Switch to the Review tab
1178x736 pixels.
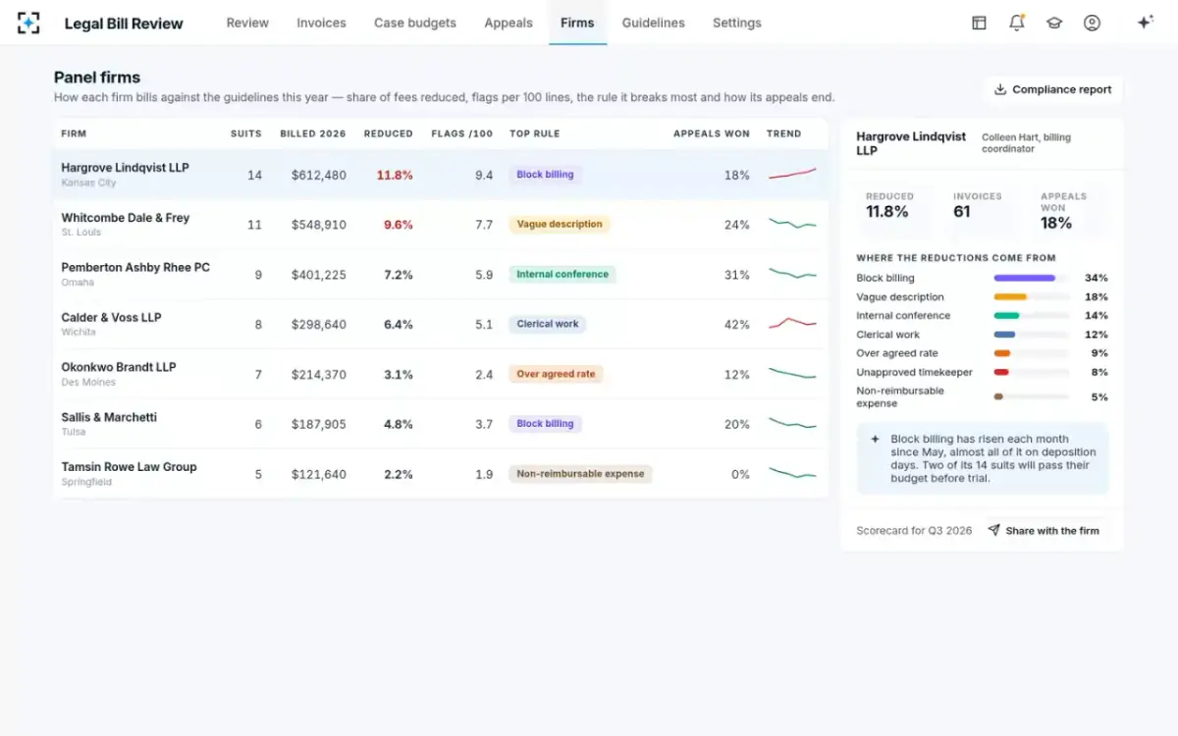click(247, 23)
